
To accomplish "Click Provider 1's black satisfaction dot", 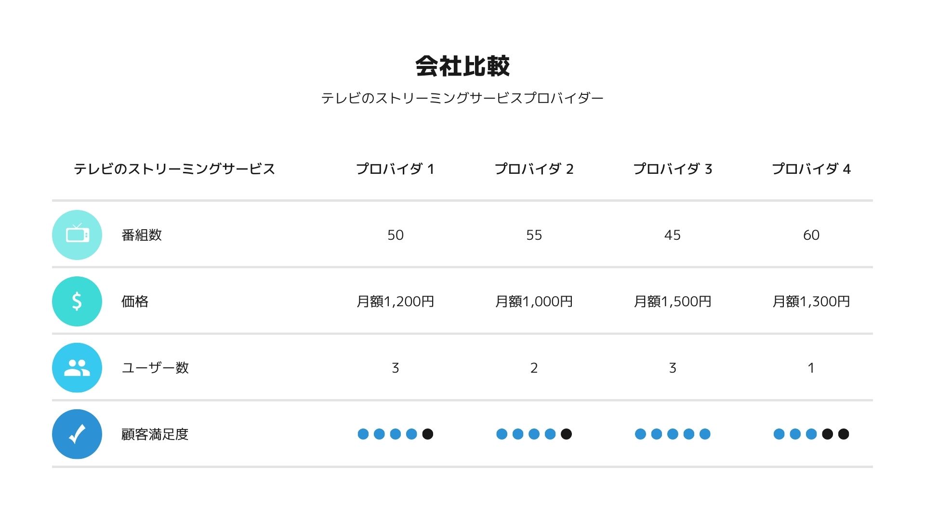I will coord(428,434).
